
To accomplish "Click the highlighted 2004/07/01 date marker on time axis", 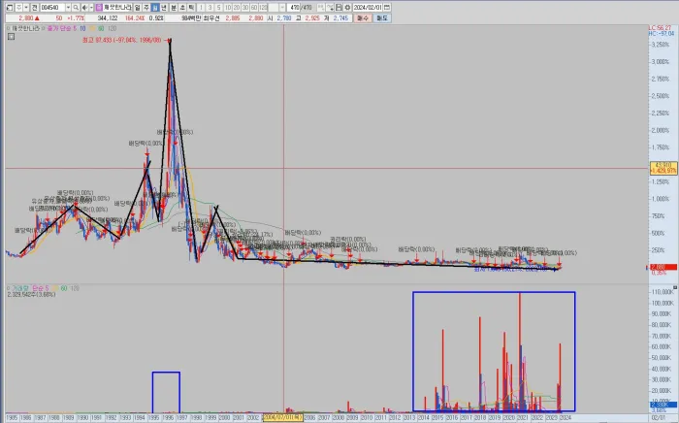I will [283, 417].
